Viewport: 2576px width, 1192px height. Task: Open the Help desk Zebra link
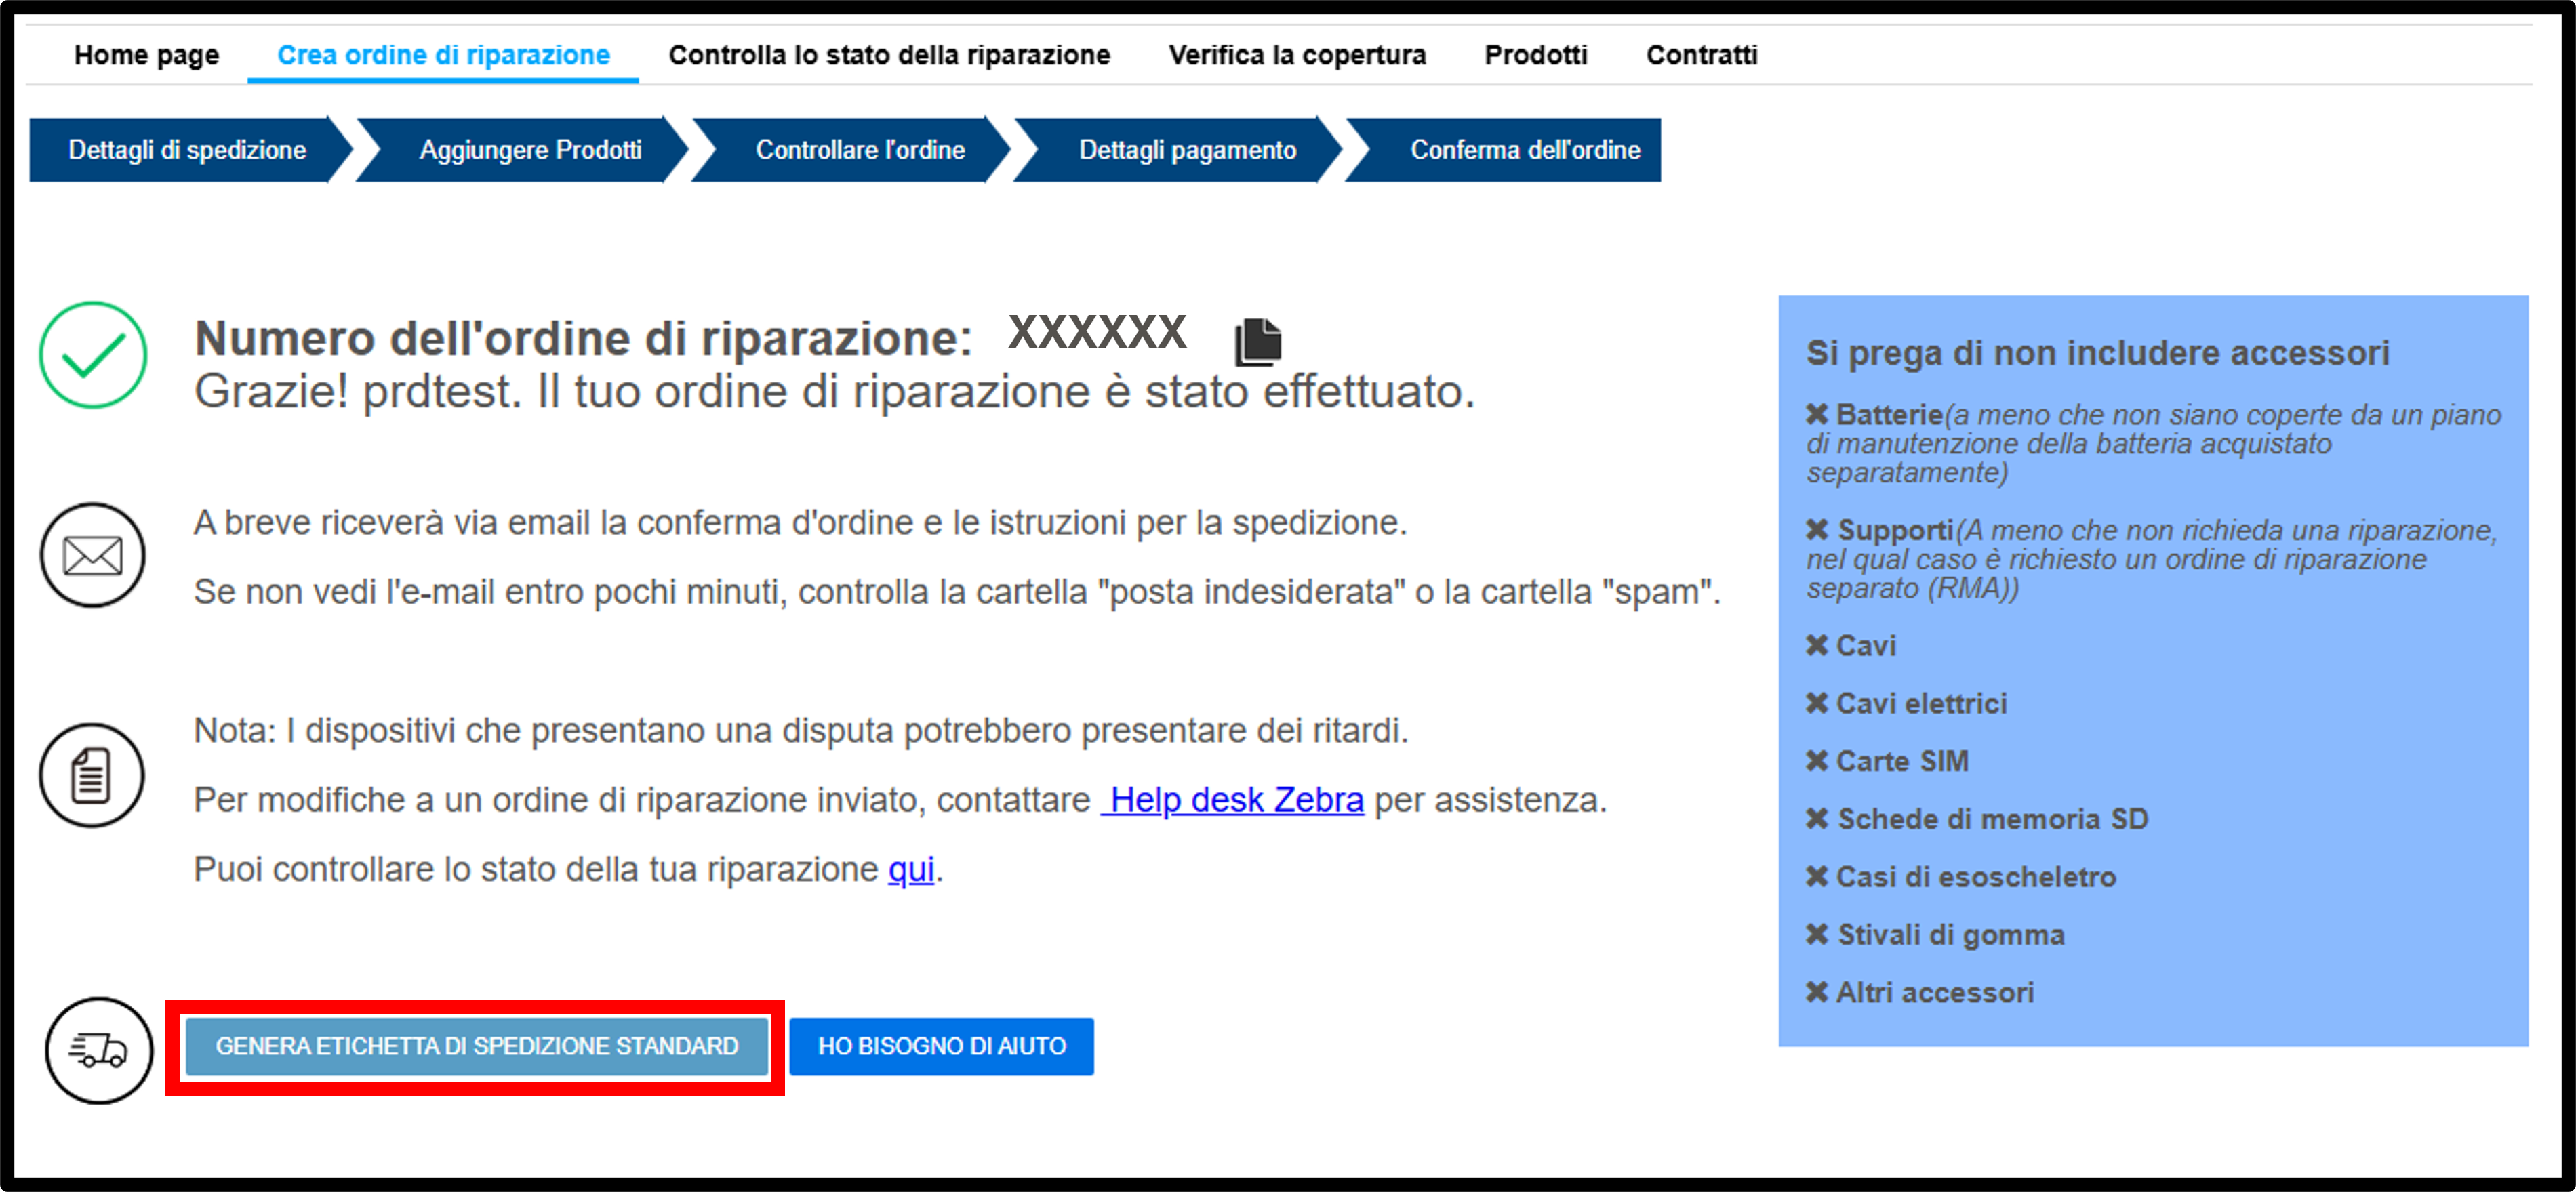pyautogui.click(x=1232, y=800)
